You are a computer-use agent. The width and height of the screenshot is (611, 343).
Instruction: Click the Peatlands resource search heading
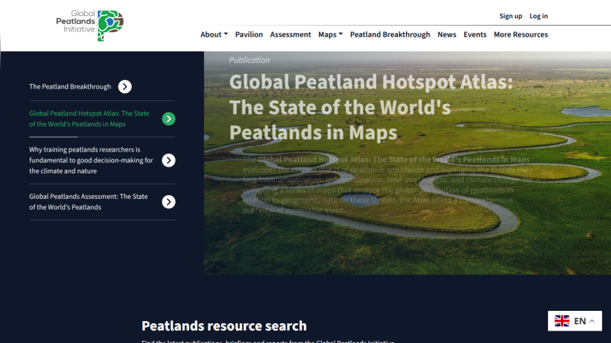click(224, 326)
